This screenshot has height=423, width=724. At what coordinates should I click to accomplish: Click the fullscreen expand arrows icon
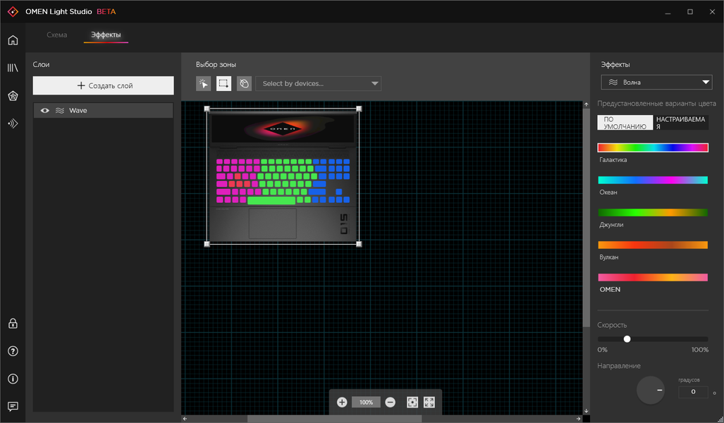[x=429, y=403]
